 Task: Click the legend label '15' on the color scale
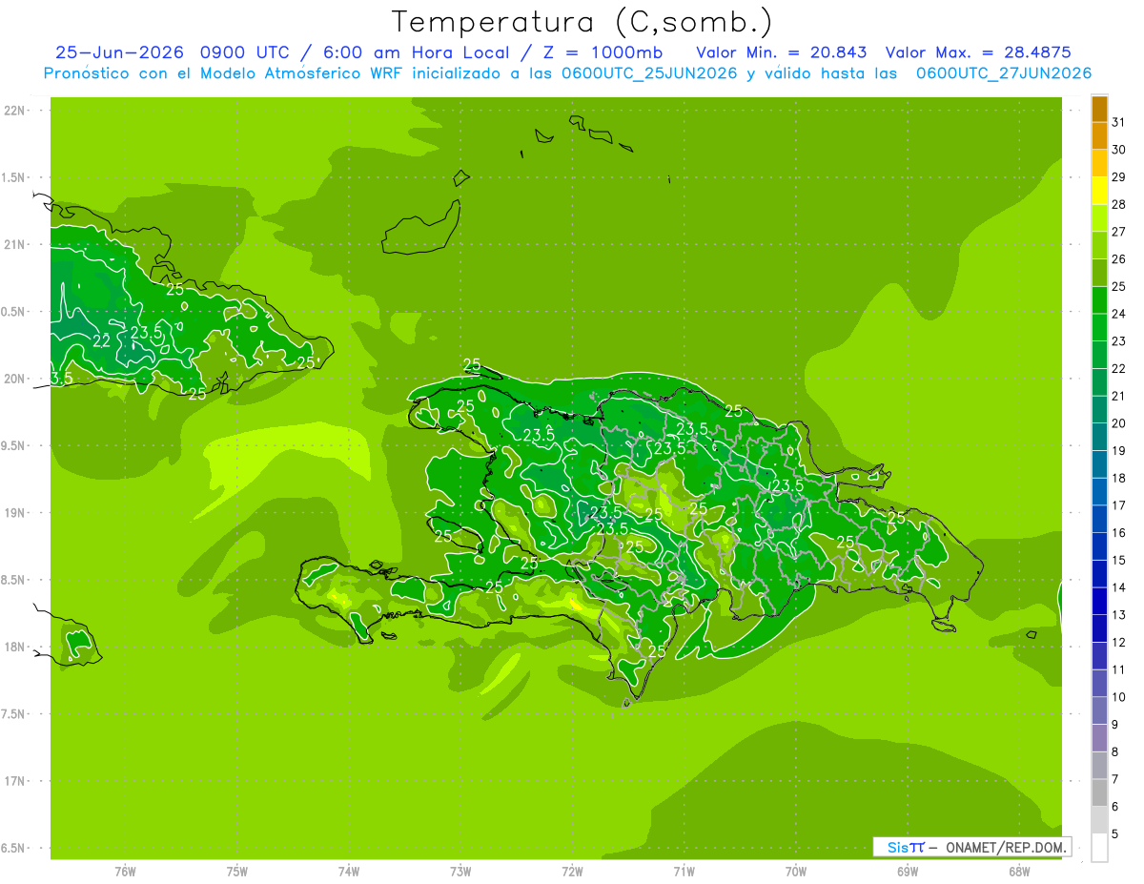coord(1119,561)
